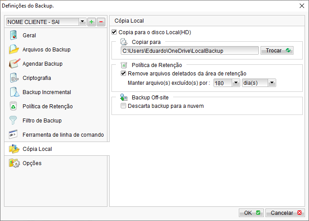Toggle Copia para o disco Local(HD) checkbox
309x221 pixels.
(115, 32)
